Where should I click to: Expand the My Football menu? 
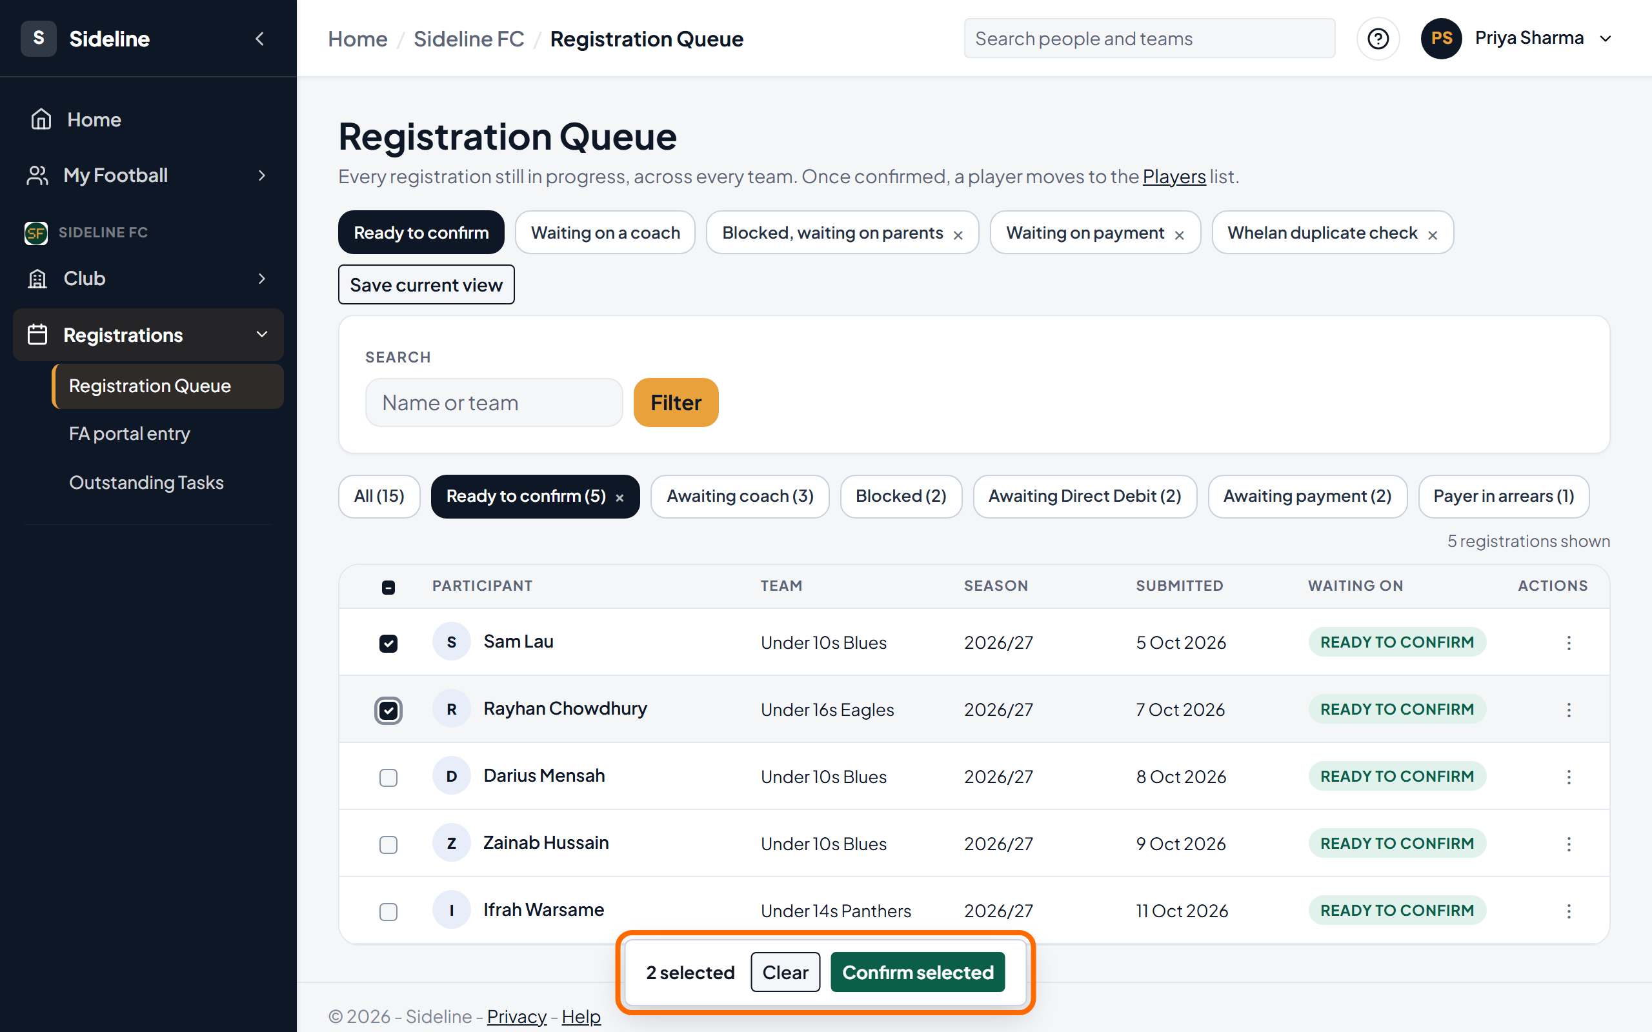pos(148,175)
